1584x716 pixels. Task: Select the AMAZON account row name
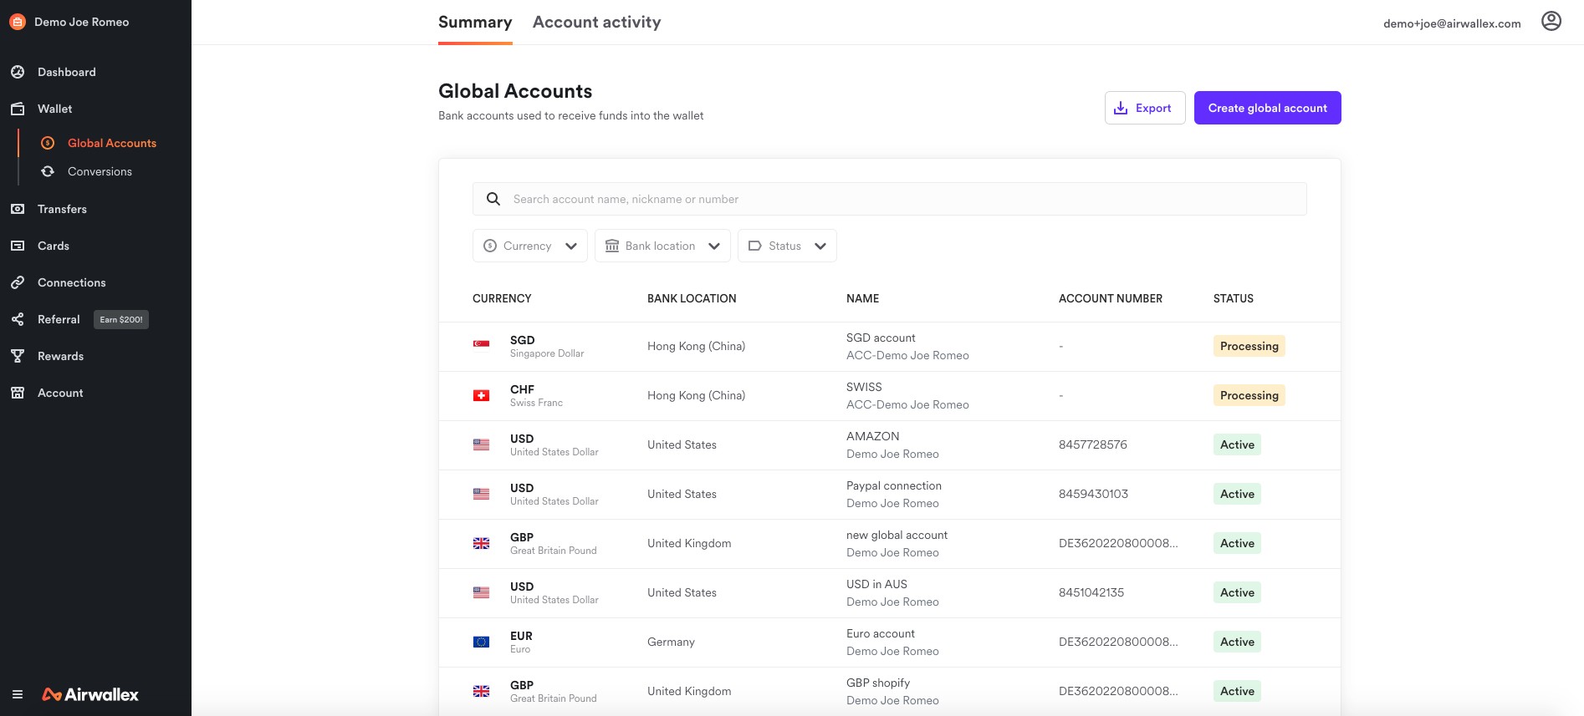click(x=873, y=436)
